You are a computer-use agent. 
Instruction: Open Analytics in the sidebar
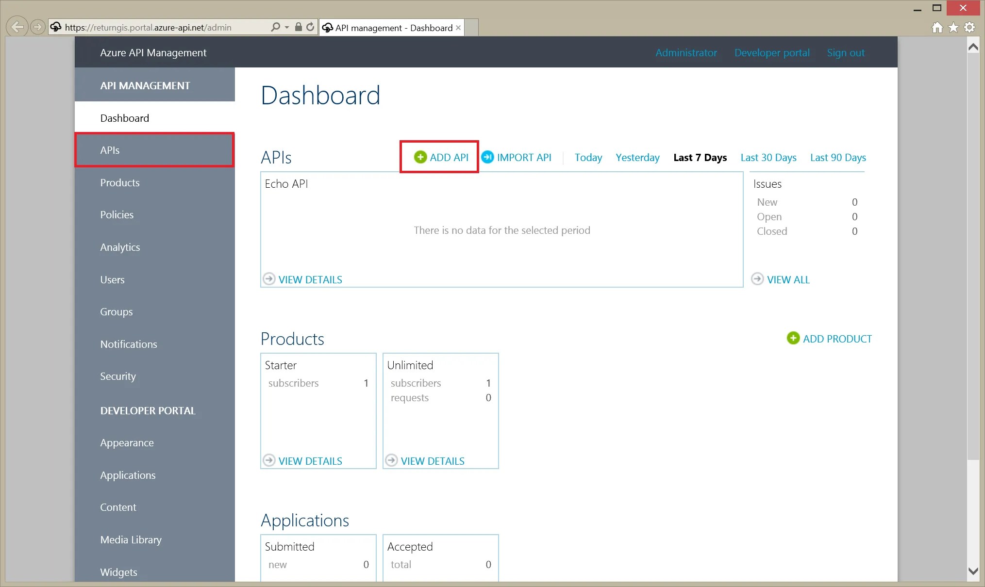pos(154,247)
